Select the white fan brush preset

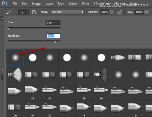(x=15, y=75)
